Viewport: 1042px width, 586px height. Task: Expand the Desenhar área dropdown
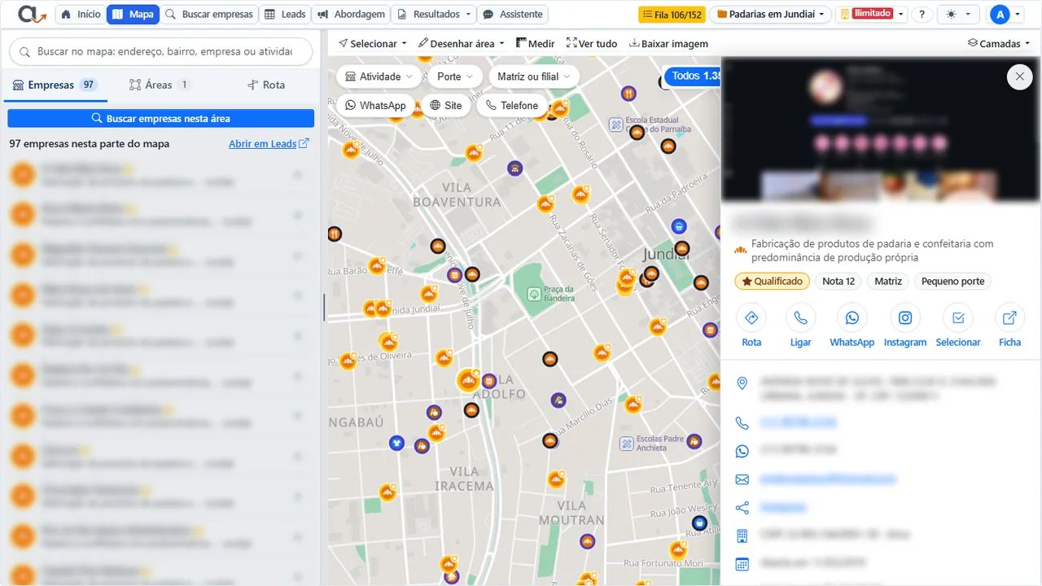(462, 43)
